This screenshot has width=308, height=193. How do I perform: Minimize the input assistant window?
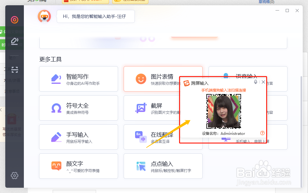click(277, 11)
